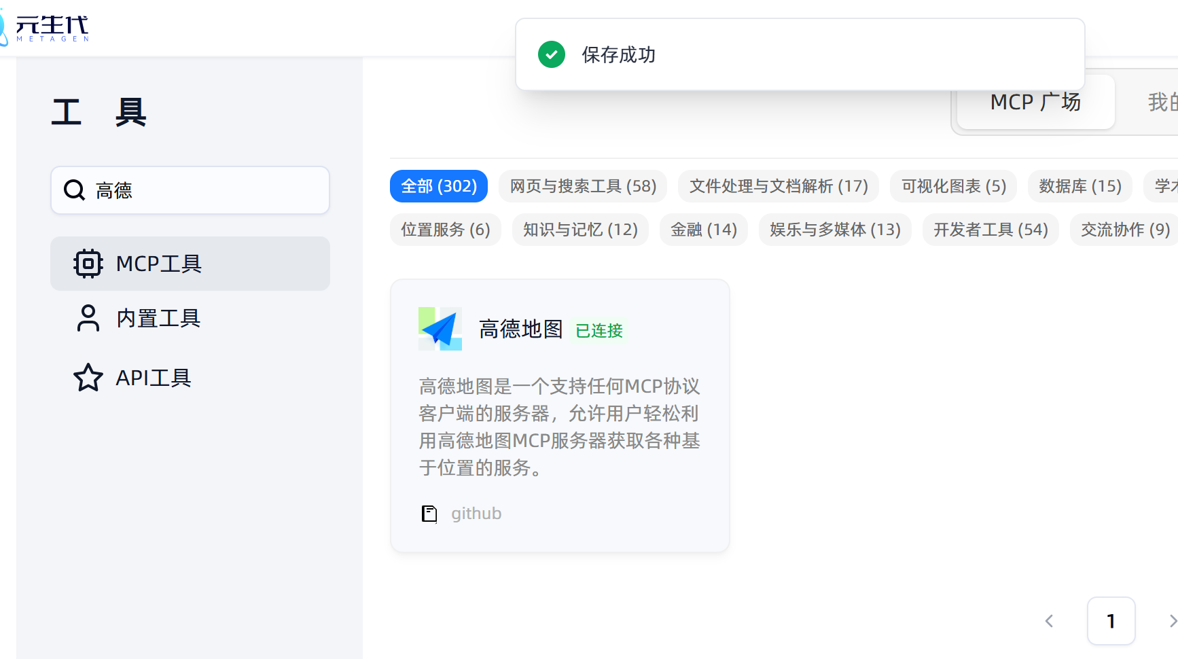Open MCP工具 in the sidebar
The height and width of the screenshot is (659, 1178).
(190, 264)
